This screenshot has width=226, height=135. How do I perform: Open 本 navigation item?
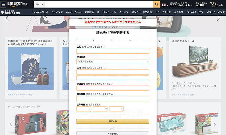(98, 12)
